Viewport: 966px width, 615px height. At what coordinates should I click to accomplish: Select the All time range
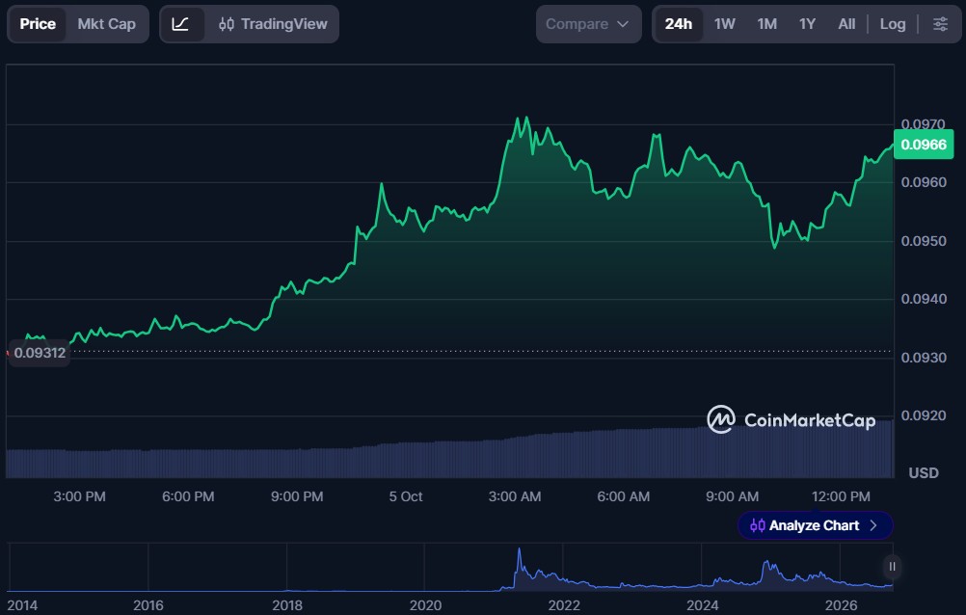point(846,24)
